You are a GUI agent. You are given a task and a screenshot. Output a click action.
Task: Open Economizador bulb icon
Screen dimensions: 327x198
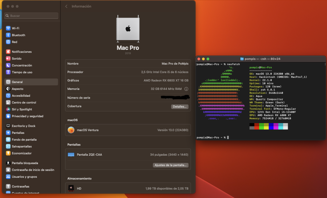[x=8, y=153]
